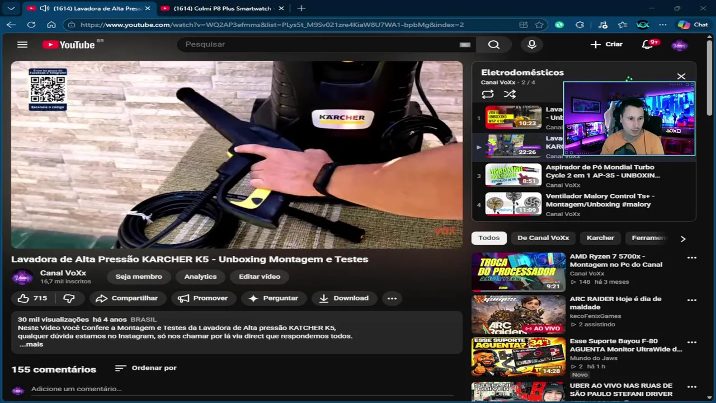This screenshot has height=403, width=716.
Task: Click the magnifier search button
Action: 494,45
